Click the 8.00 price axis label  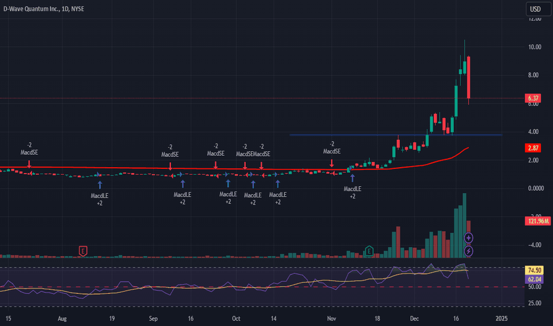(533, 75)
